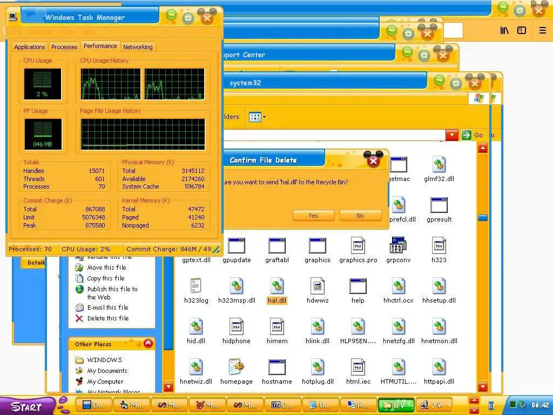Select the httpapi.dll file icon
This screenshot has width=553, height=415.
coord(439,367)
